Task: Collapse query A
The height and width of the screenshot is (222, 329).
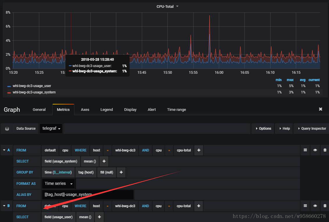Action: tap(4, 150)
